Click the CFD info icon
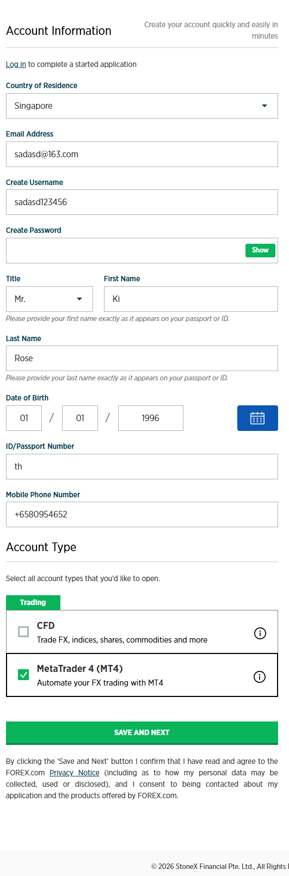 (x=260, y=633)
